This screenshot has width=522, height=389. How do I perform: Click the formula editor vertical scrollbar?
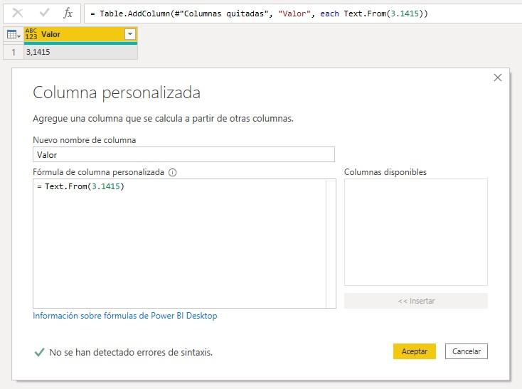click(x=331, y=243)
